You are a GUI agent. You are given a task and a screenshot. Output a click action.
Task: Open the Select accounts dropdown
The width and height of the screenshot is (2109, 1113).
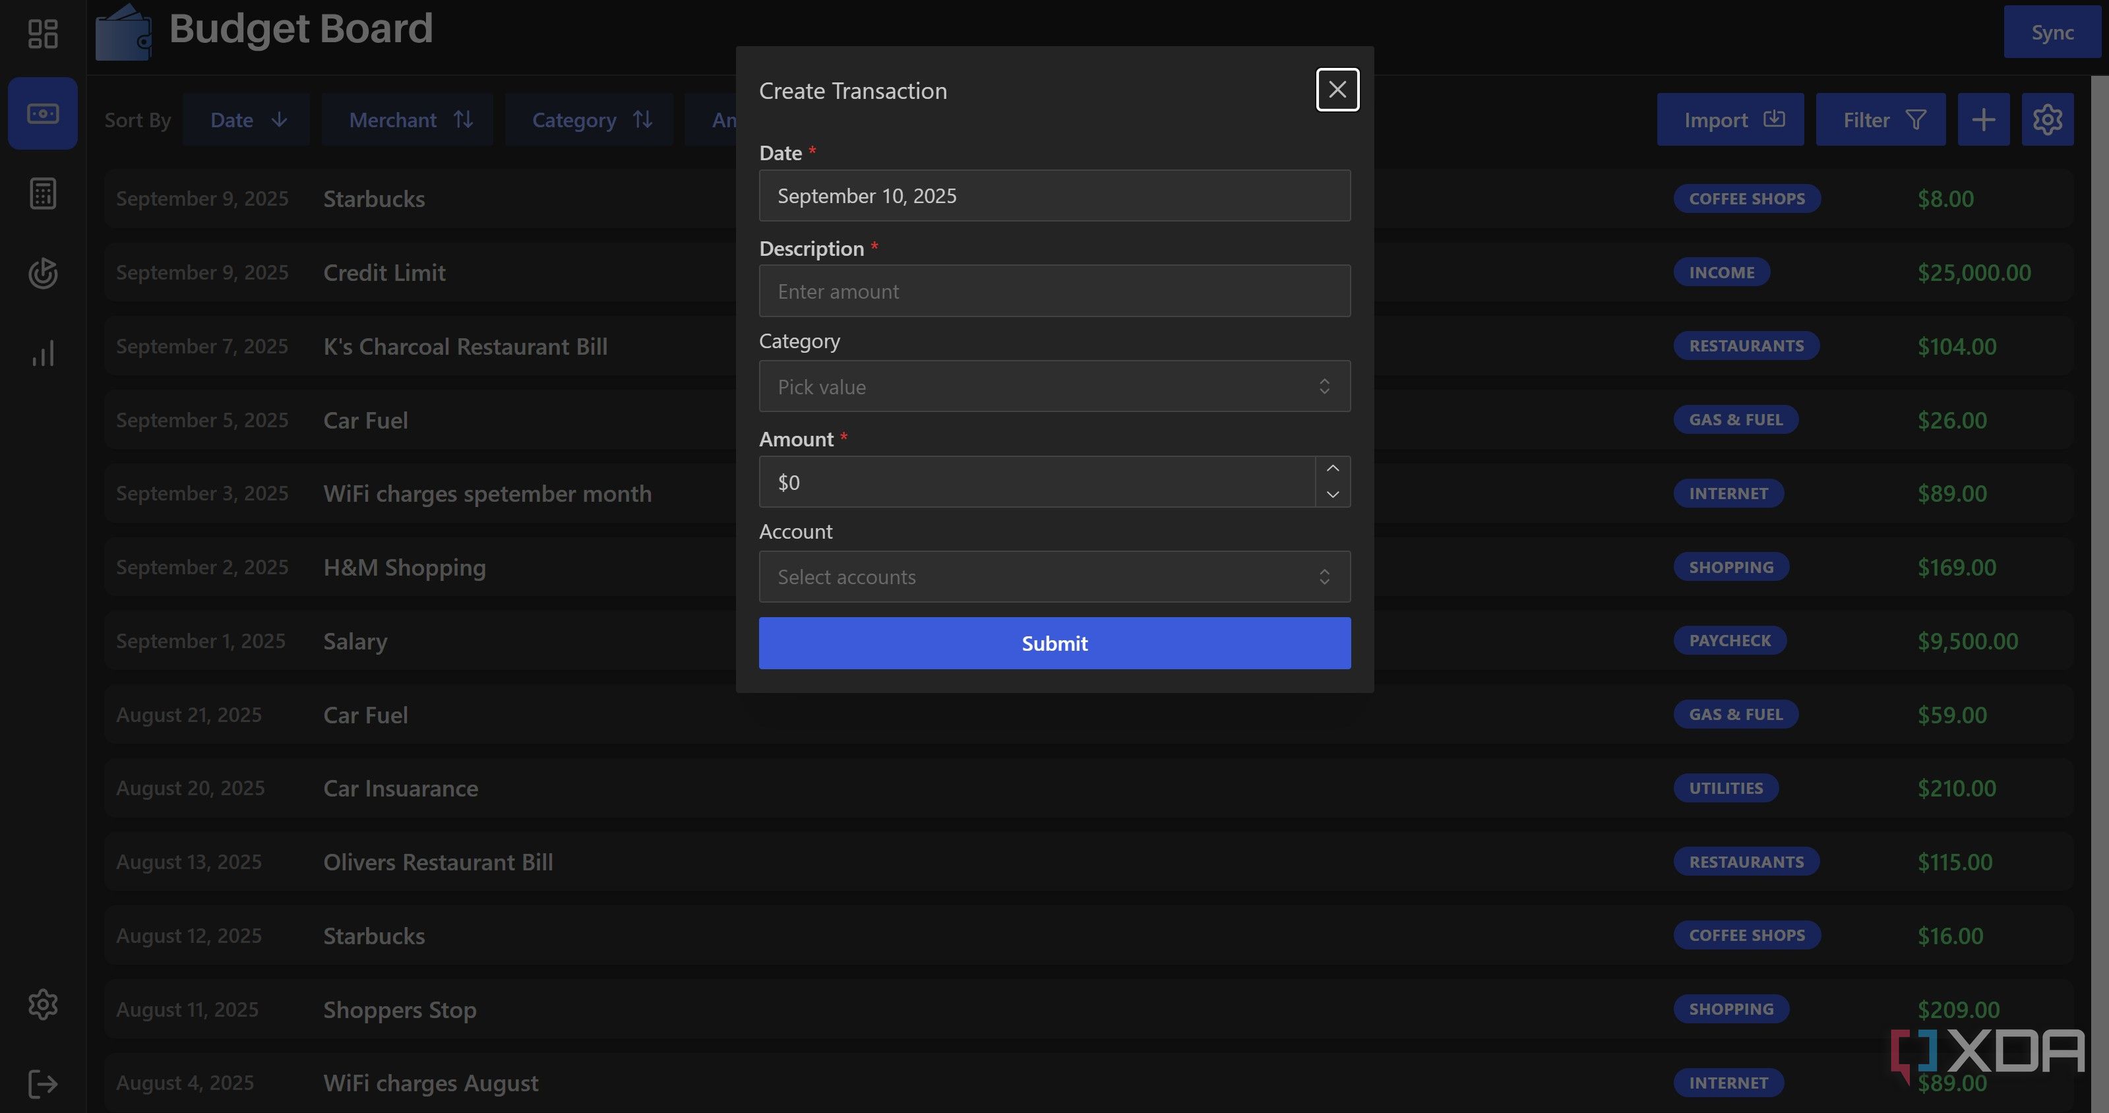(1054, 577)
